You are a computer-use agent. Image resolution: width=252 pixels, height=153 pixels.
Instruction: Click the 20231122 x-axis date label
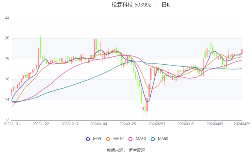(41, 124)
